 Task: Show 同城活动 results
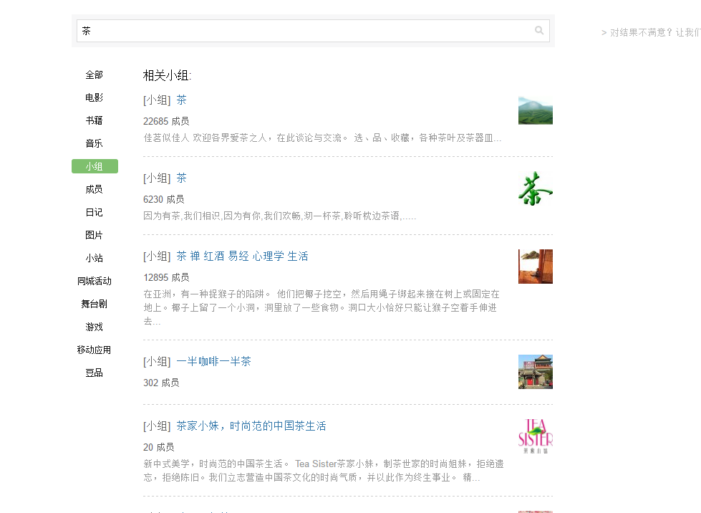(x=94, y=281)
